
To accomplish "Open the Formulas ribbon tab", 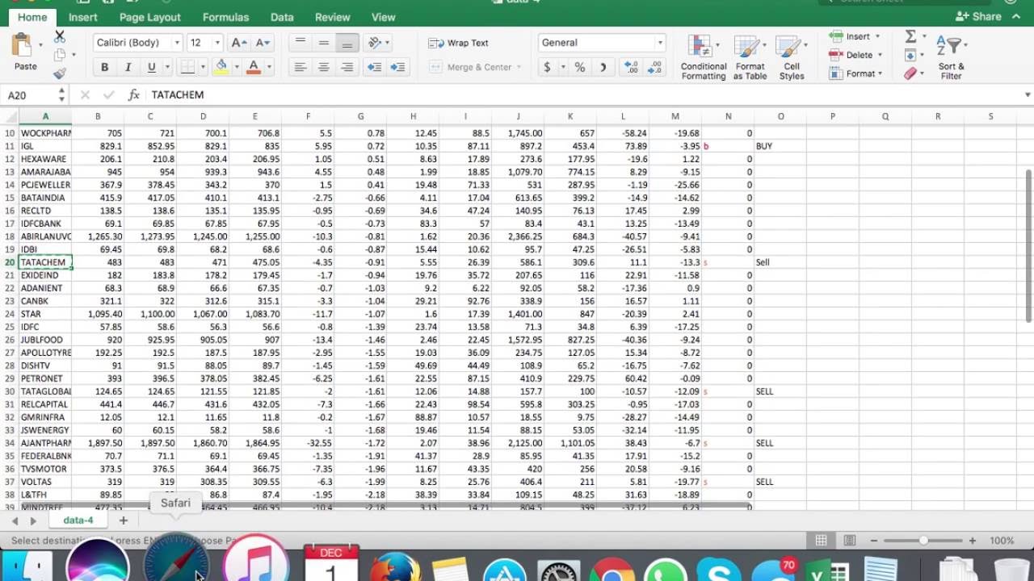I will point(226,17).
